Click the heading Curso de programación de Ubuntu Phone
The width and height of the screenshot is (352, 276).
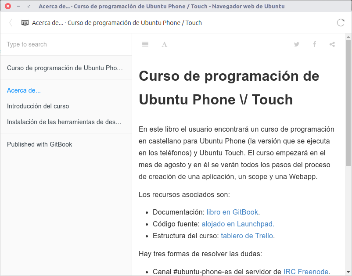click(x=229, y=88)
